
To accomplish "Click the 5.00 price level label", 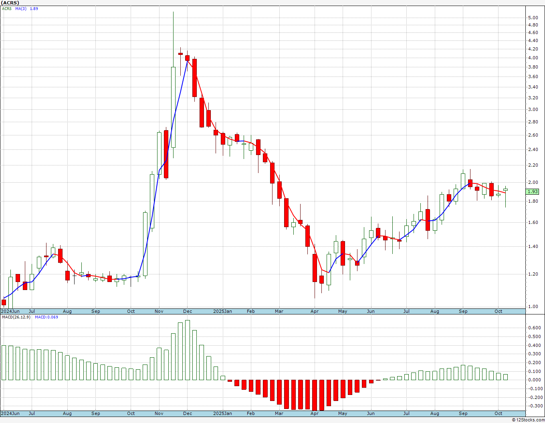I will tap(533, 18).
